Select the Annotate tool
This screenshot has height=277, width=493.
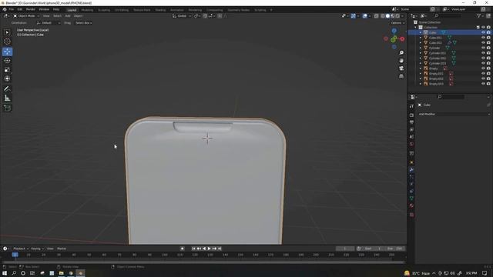pyautogui.click(x=7, y=89)
